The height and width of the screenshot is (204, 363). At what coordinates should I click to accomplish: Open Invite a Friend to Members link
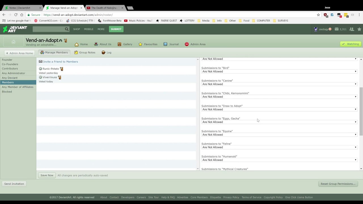click(x=60, y=61)
